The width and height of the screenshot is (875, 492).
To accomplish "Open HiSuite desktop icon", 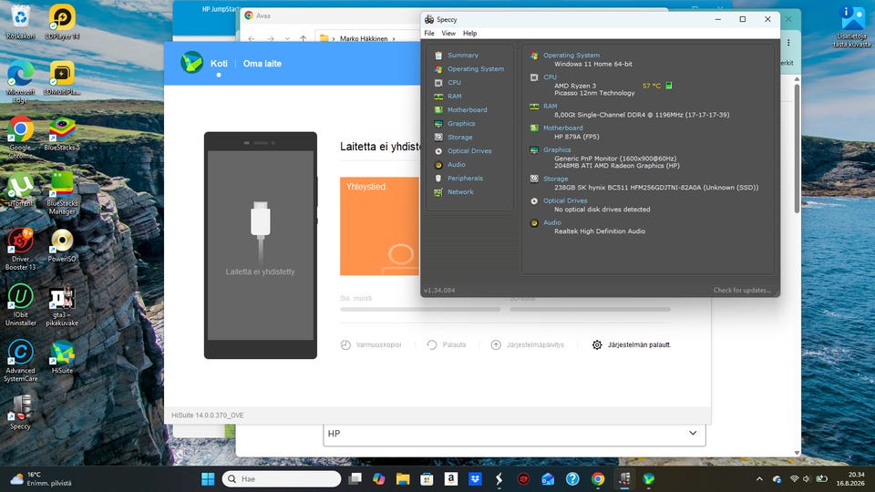I will 62,357.
